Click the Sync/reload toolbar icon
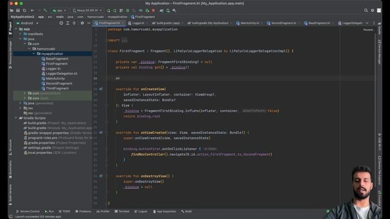 click(x=24, y=10)
